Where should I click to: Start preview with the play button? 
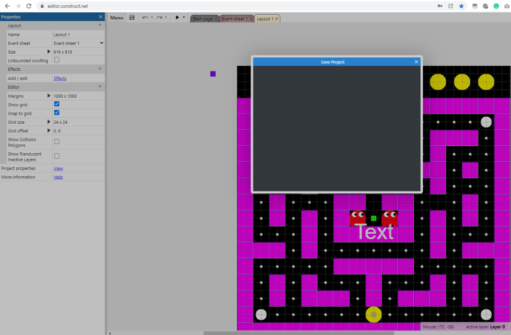[177, 18]
